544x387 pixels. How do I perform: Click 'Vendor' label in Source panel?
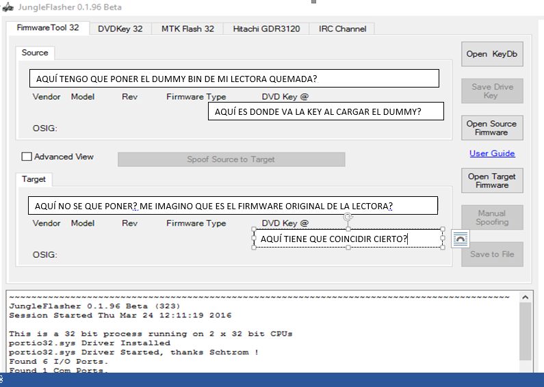[47, 97]
